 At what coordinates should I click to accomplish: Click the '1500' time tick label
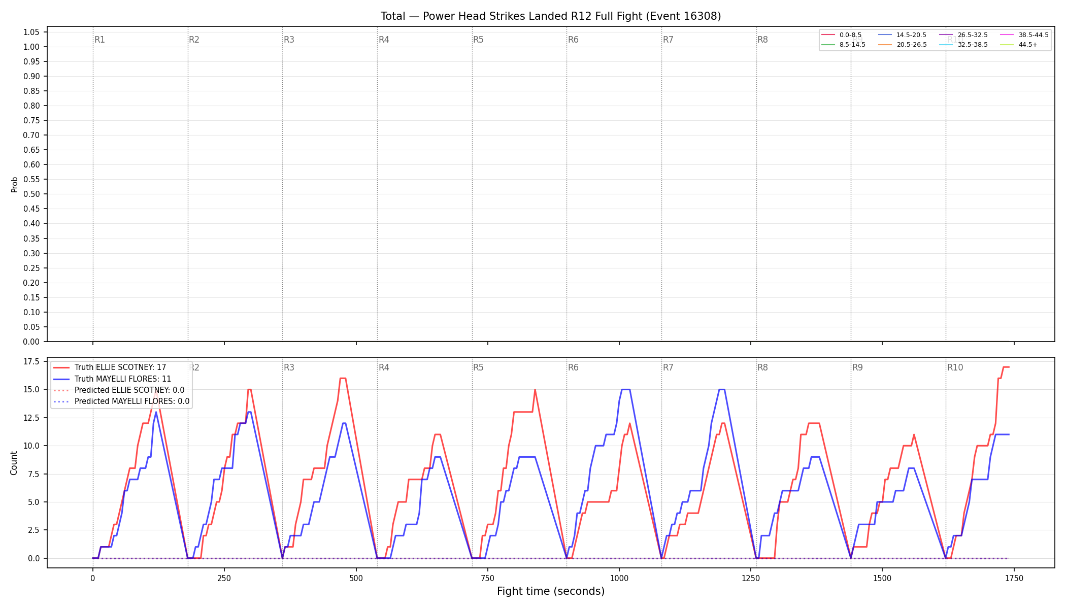882,578
